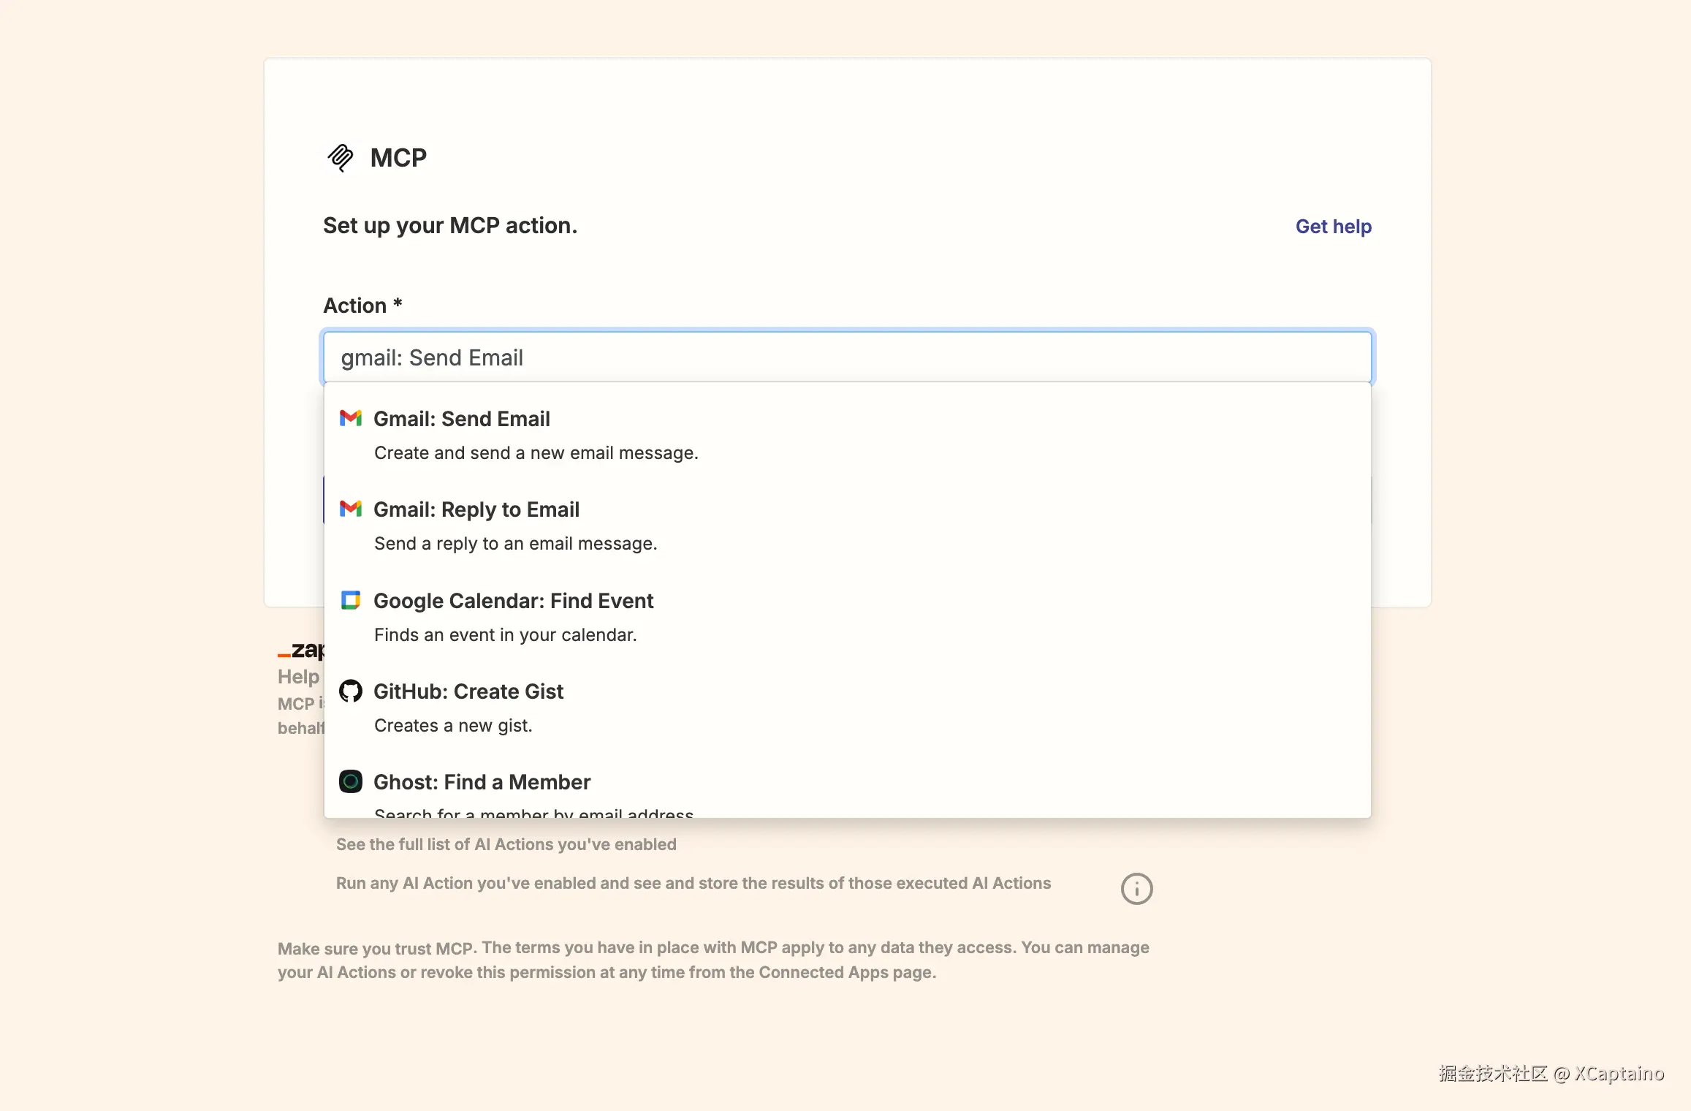This screenshot has width=1691, height=1111.
Task: Click 'Send a reply to an email message' description
Action: pos(516,544)
